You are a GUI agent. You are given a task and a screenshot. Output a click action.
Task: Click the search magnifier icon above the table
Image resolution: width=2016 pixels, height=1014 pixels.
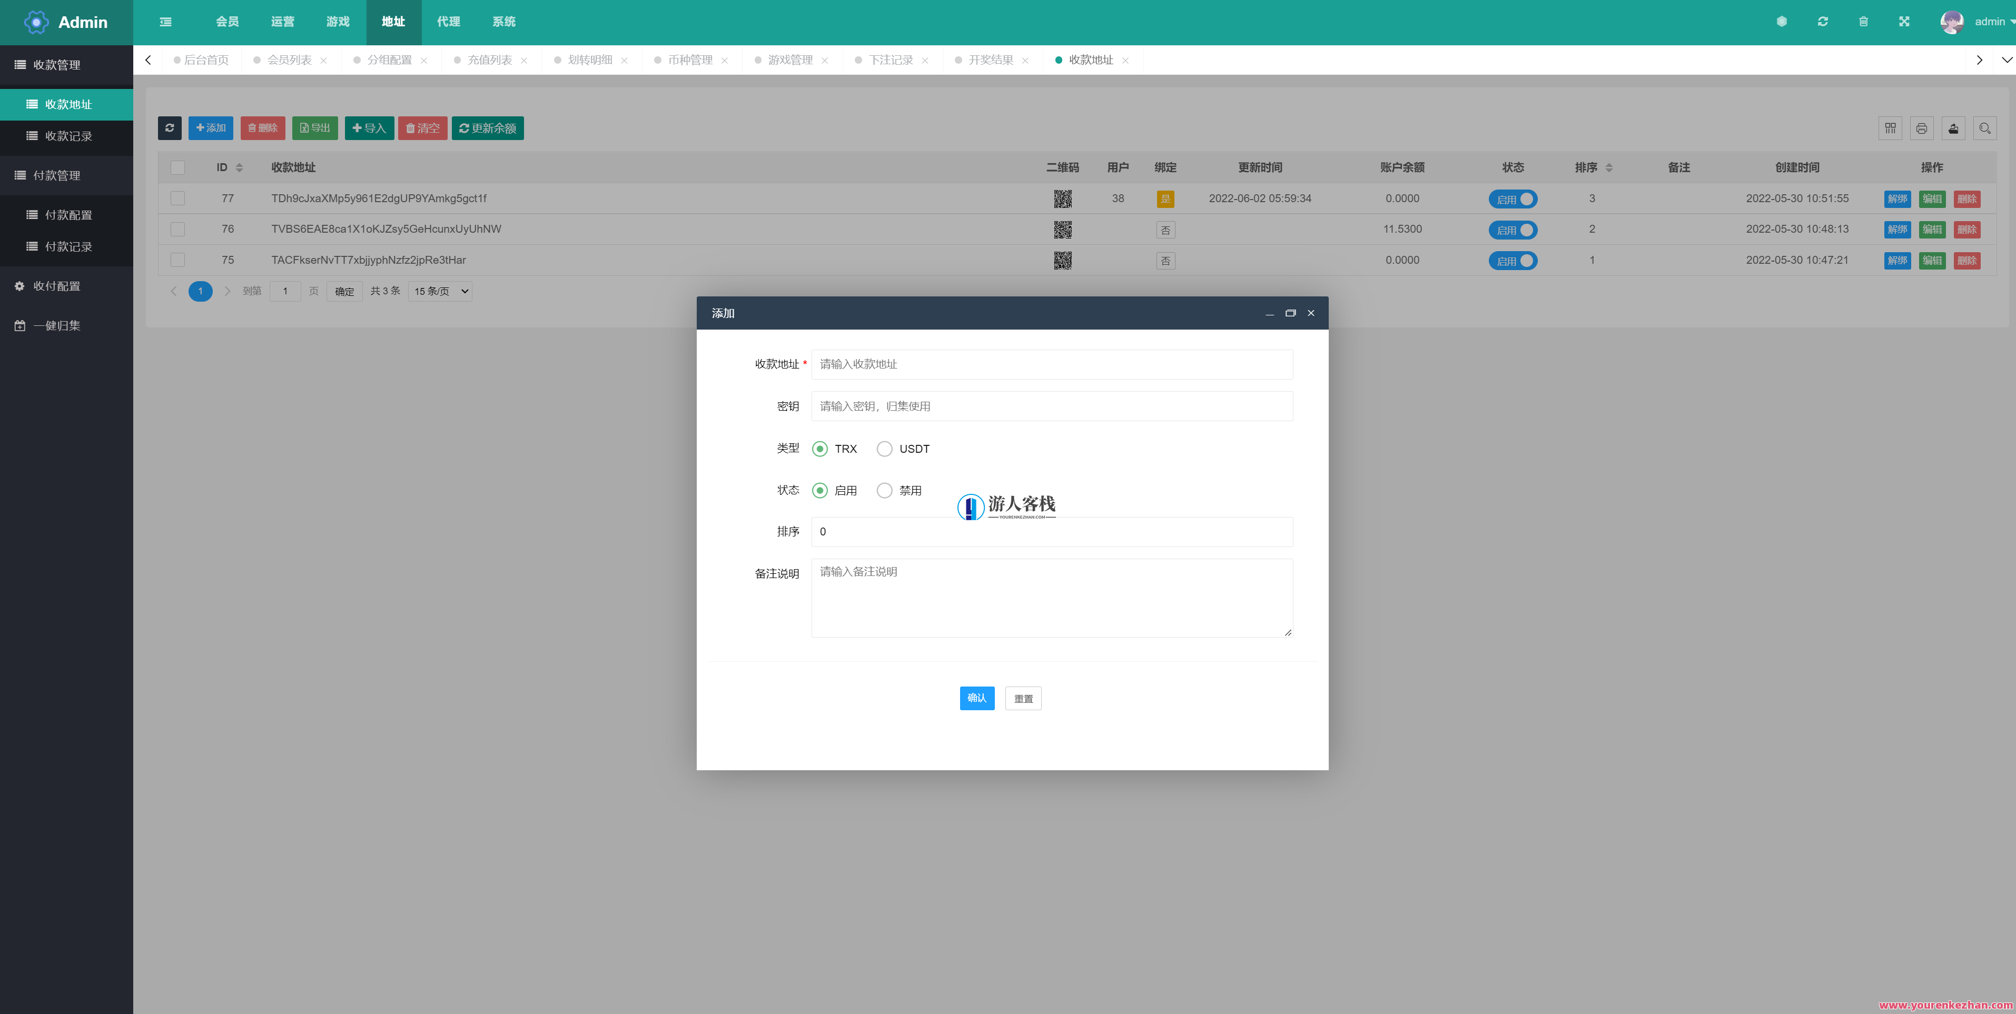pyautogui.click(x=1985, y=127)
